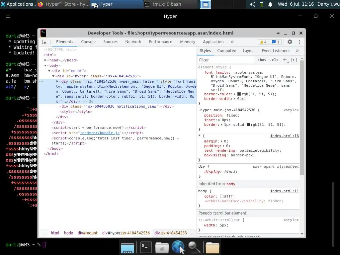The image size is (340, 255).
Task: Expand border-width shorthand in element.style
Action: pos(234,99)
